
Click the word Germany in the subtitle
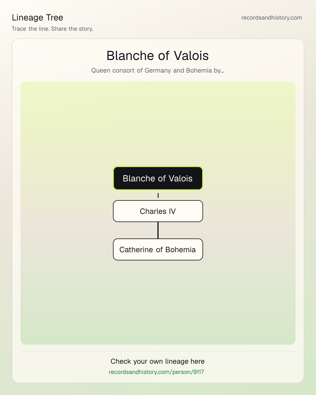coord(158,71)
